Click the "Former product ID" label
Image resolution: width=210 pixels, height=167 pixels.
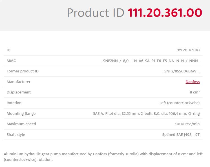23,71
